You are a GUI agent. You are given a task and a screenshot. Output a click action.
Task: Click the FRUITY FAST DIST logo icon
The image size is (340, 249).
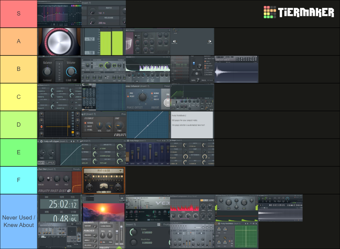coord(69,191)
